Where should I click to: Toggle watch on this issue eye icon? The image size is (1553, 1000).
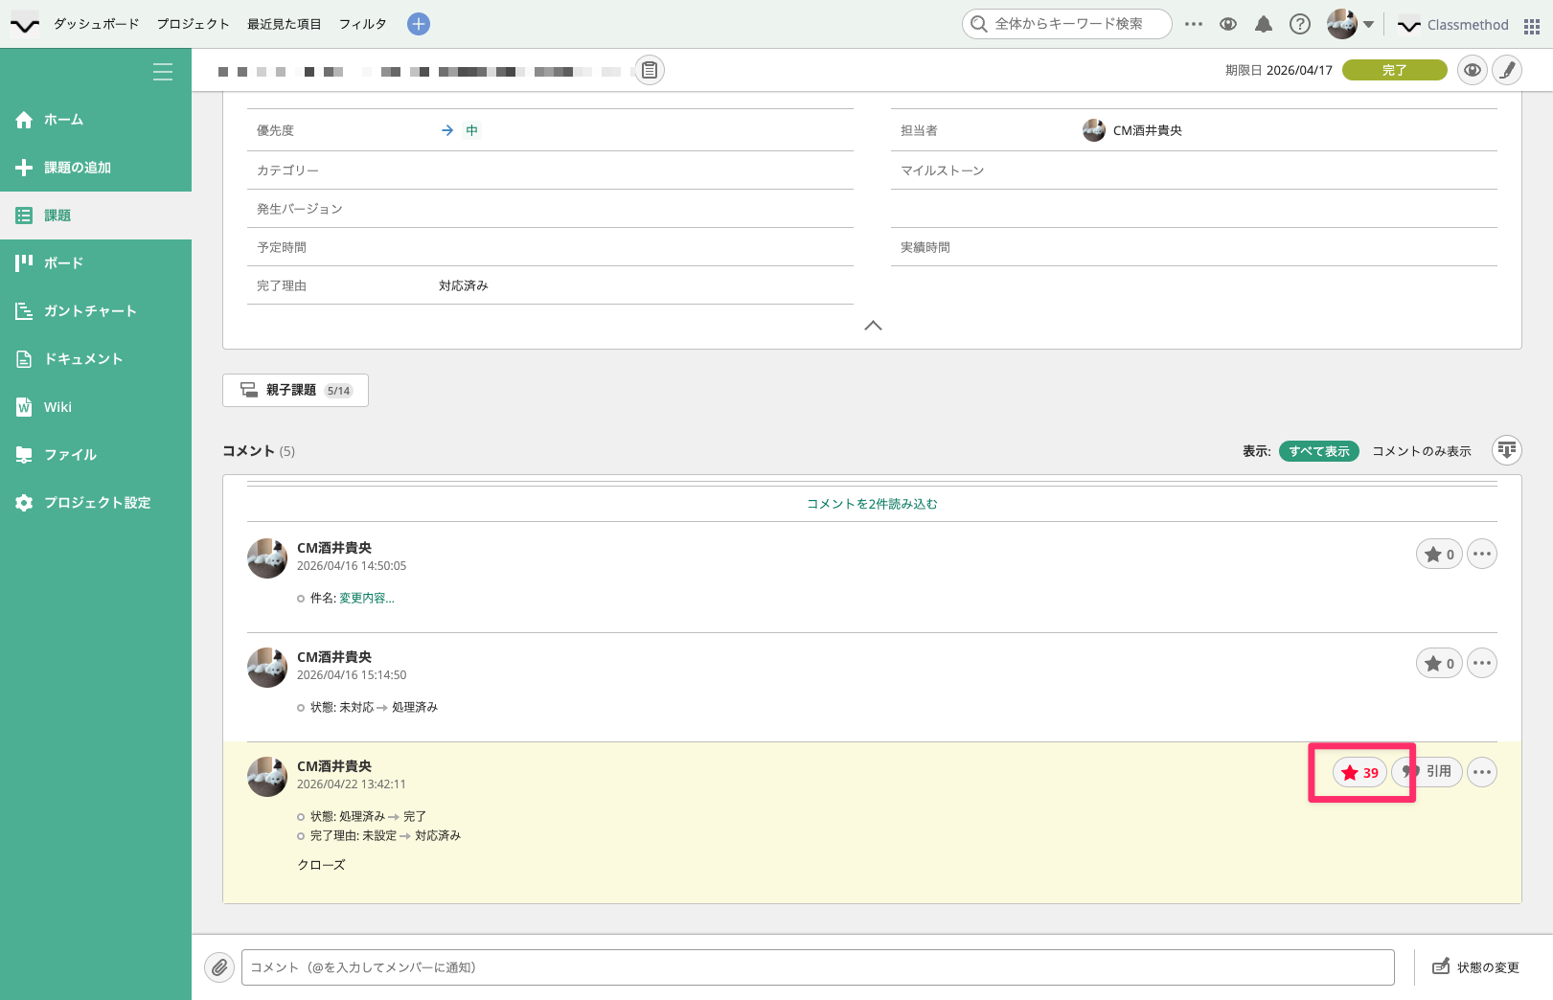pyautogui.click(x=1473, y=70)
